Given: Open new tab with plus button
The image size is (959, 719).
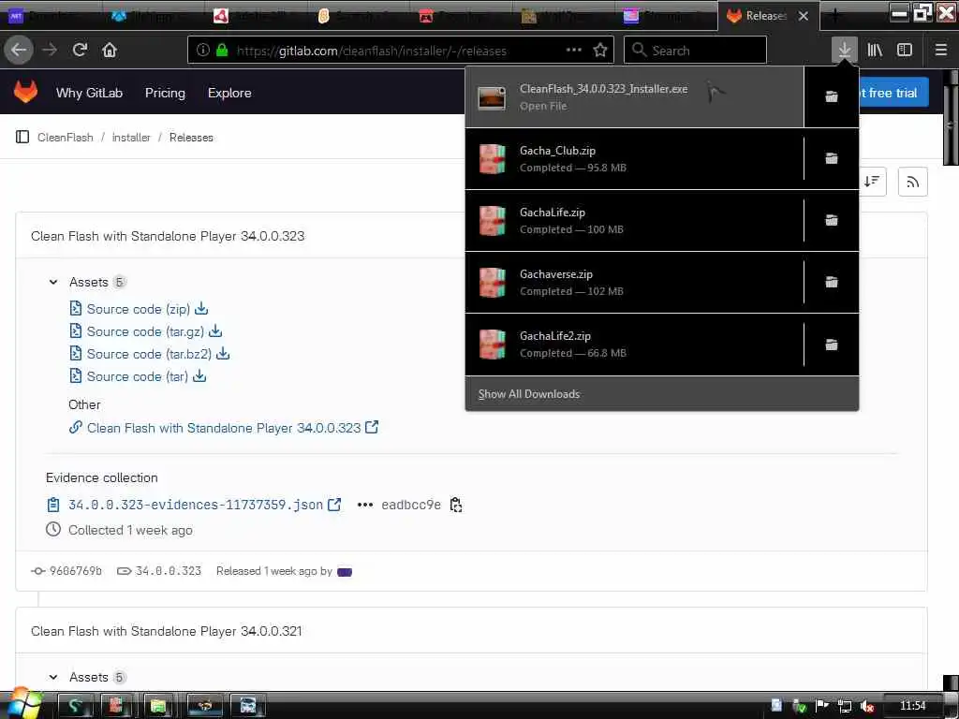Looking at the screenshot, I should pos(835,16).
